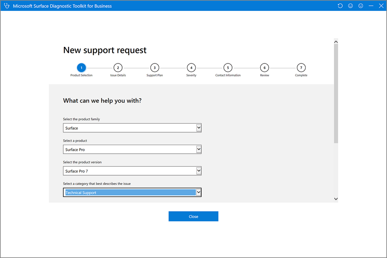Viewport: 387px width, 258px height.
Task: Click the stethoscope app icon in title bar
Action: pos(7,6)
